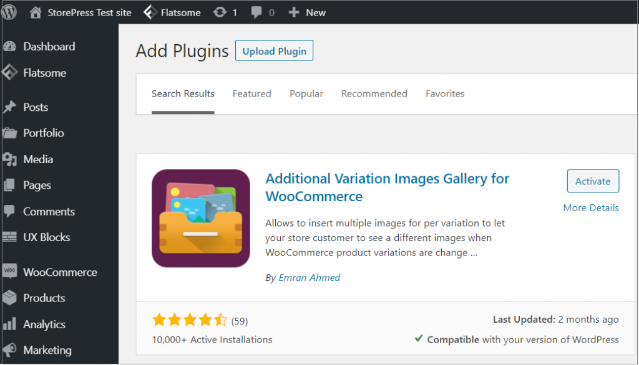Click the five-star rating of the plugin
Screen dimensions: 639x365
(x=190, y=320)
